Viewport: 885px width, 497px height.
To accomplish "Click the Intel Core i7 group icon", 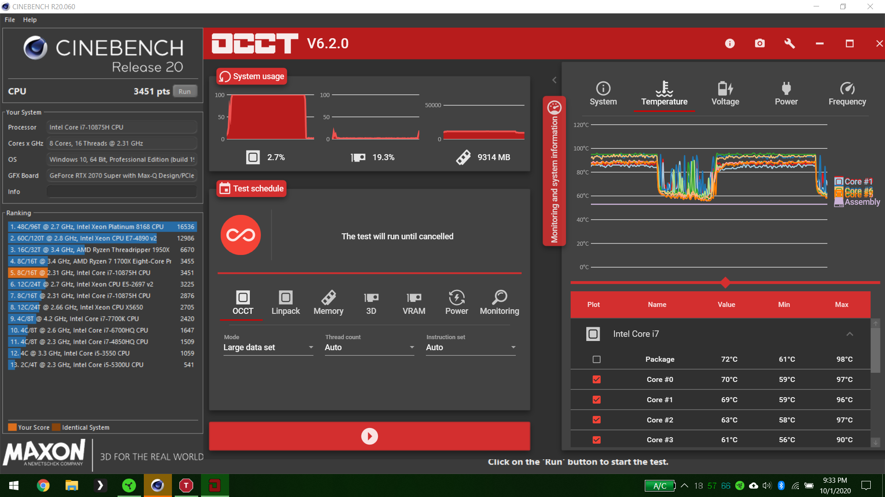I will (593, 334).
